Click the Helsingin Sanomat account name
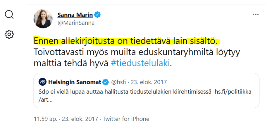The width and height of the screenshot is (272, 131). tap(75, 82)
